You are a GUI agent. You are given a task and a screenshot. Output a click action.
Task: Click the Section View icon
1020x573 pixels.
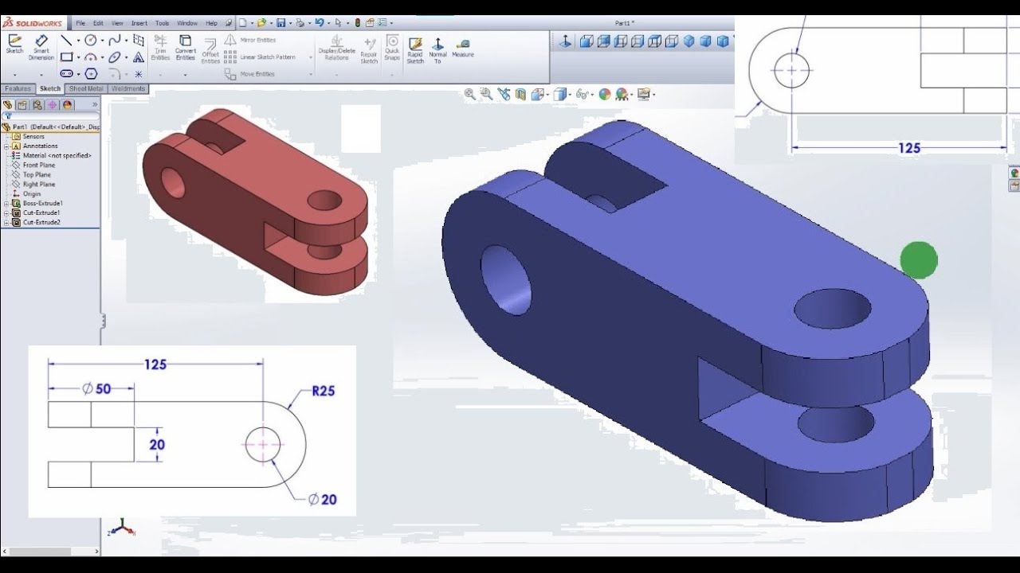(520, 94)
